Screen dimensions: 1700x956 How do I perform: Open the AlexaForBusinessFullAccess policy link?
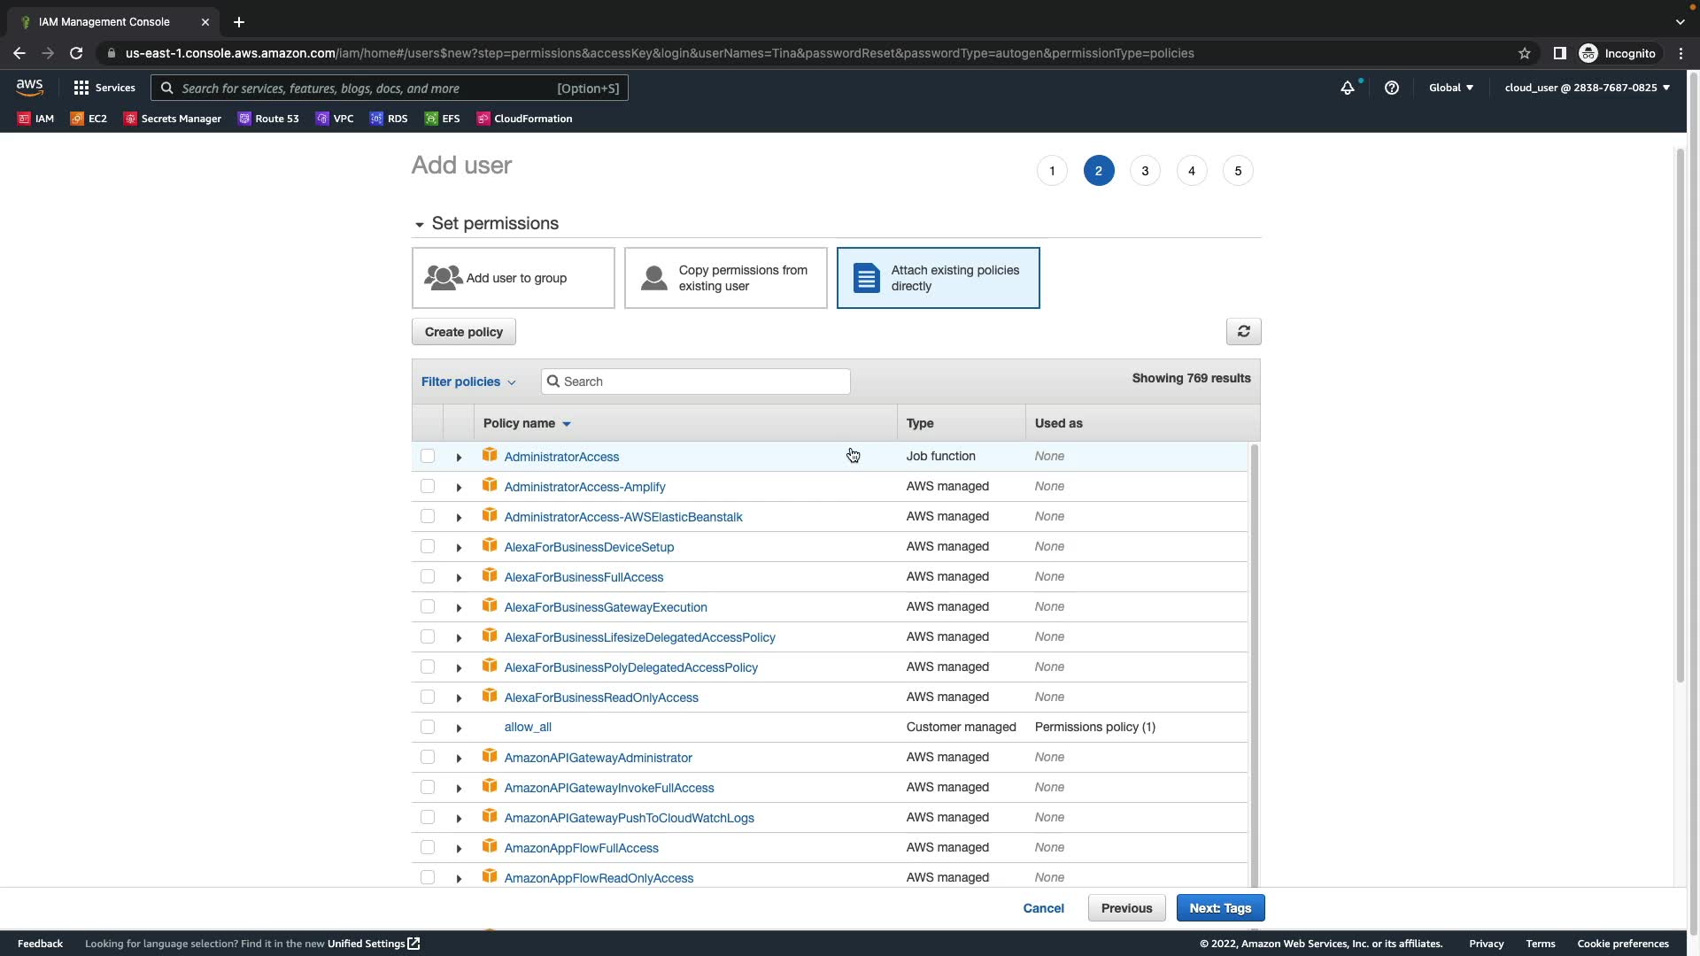(x=583, y=577)
